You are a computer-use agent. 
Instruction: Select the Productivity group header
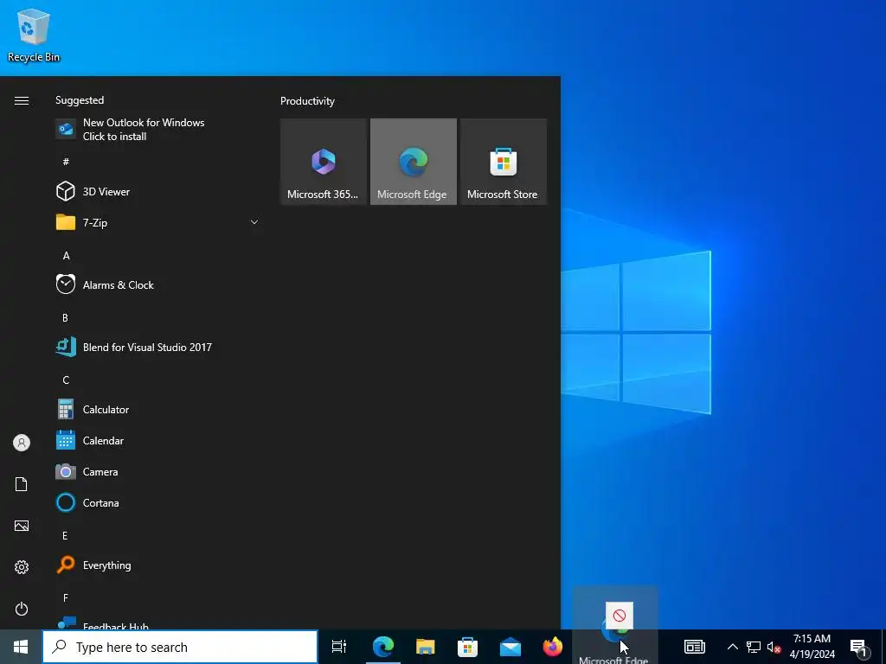pos(307,101)
